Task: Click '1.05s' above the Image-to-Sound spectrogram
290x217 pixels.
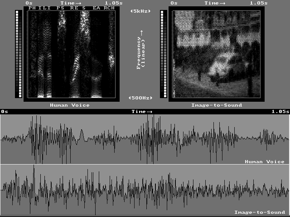Action: click(x=259, y=3)
